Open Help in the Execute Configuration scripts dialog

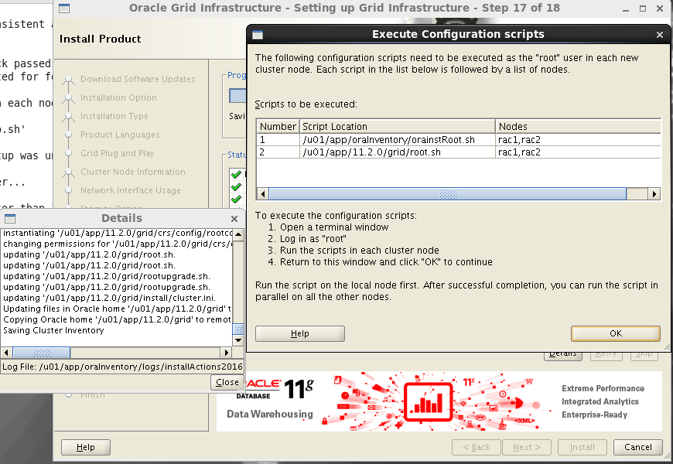(x=299, y=333)
